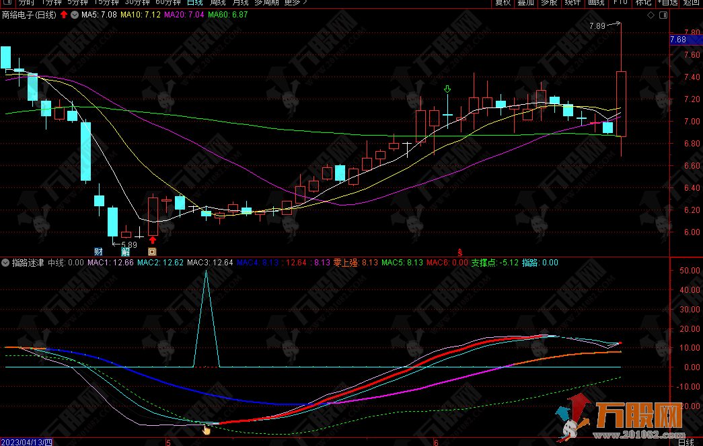Viewport: 703px width, 446px height.
Task: Open the 财 financial info marker
Action: pos(98,252)
